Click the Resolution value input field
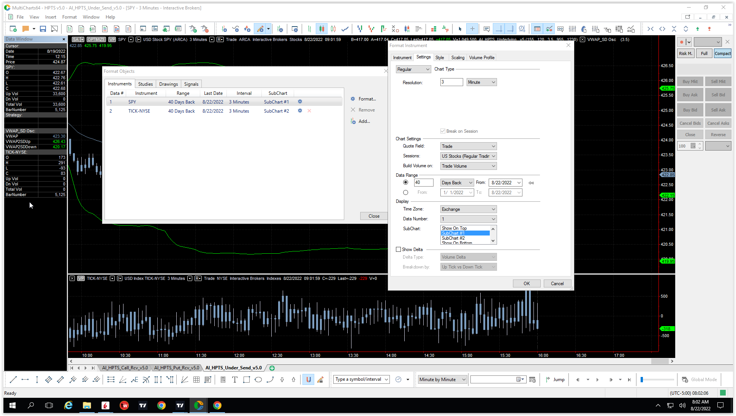The width and height of the screenshot is (736, 416). 452,82
